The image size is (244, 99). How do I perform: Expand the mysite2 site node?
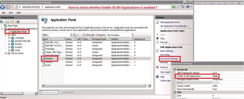(9, 47)
